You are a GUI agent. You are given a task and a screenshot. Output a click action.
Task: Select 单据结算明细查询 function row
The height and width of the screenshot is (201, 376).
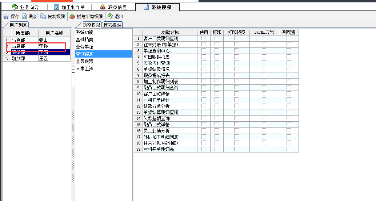(x=216, y=112)
